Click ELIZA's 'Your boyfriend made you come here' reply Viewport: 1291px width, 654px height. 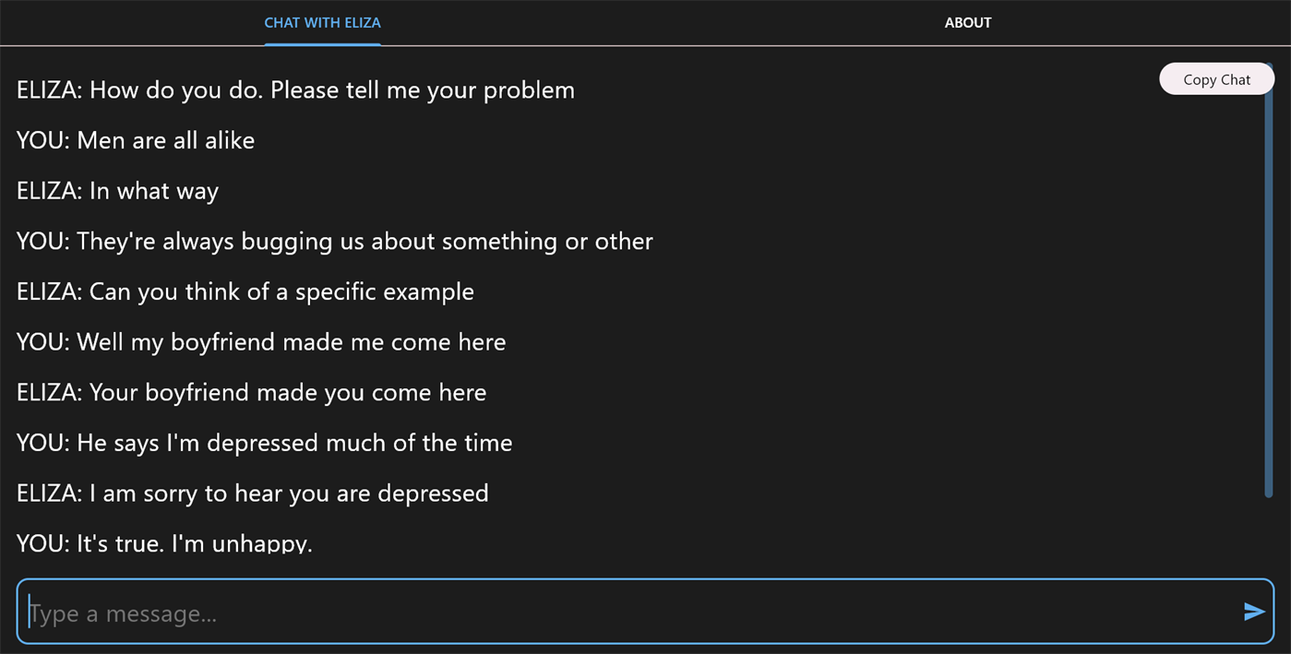coord(251,393)
